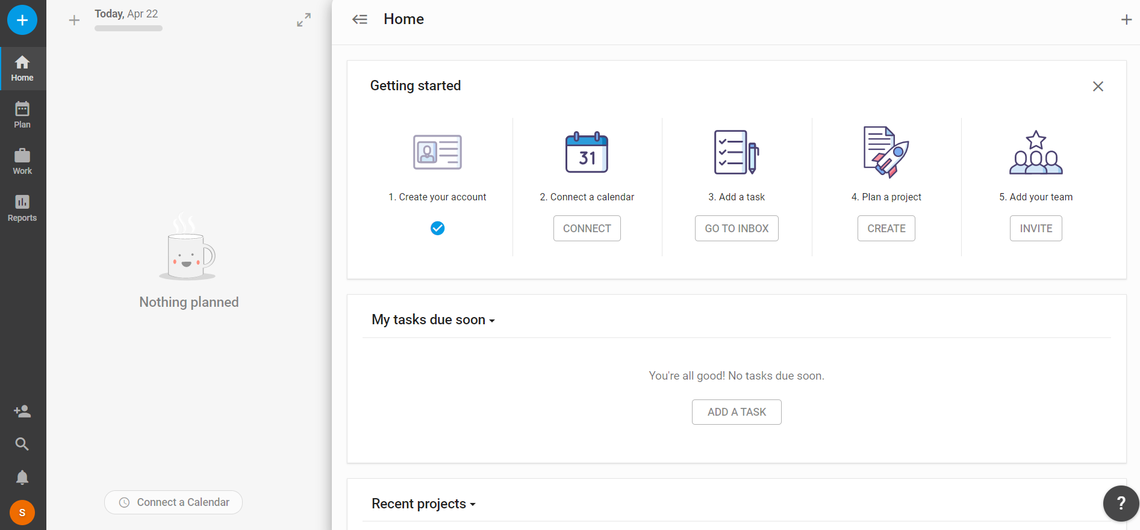The image size is (1140, 530).
Task: Add item with plus beside Today date
Action: click(74, 20)
